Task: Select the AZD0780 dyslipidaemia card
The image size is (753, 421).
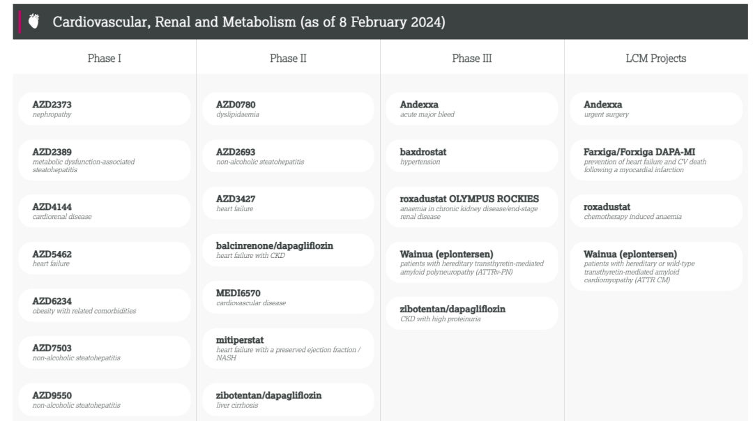Action: tap(288, 109)
